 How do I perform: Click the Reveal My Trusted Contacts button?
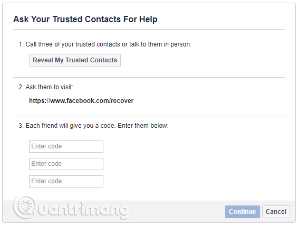click(x=75, y=60)
